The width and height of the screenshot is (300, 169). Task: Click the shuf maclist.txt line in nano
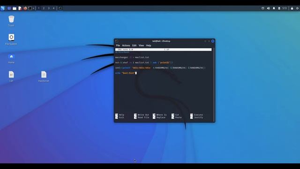[144, 62]
